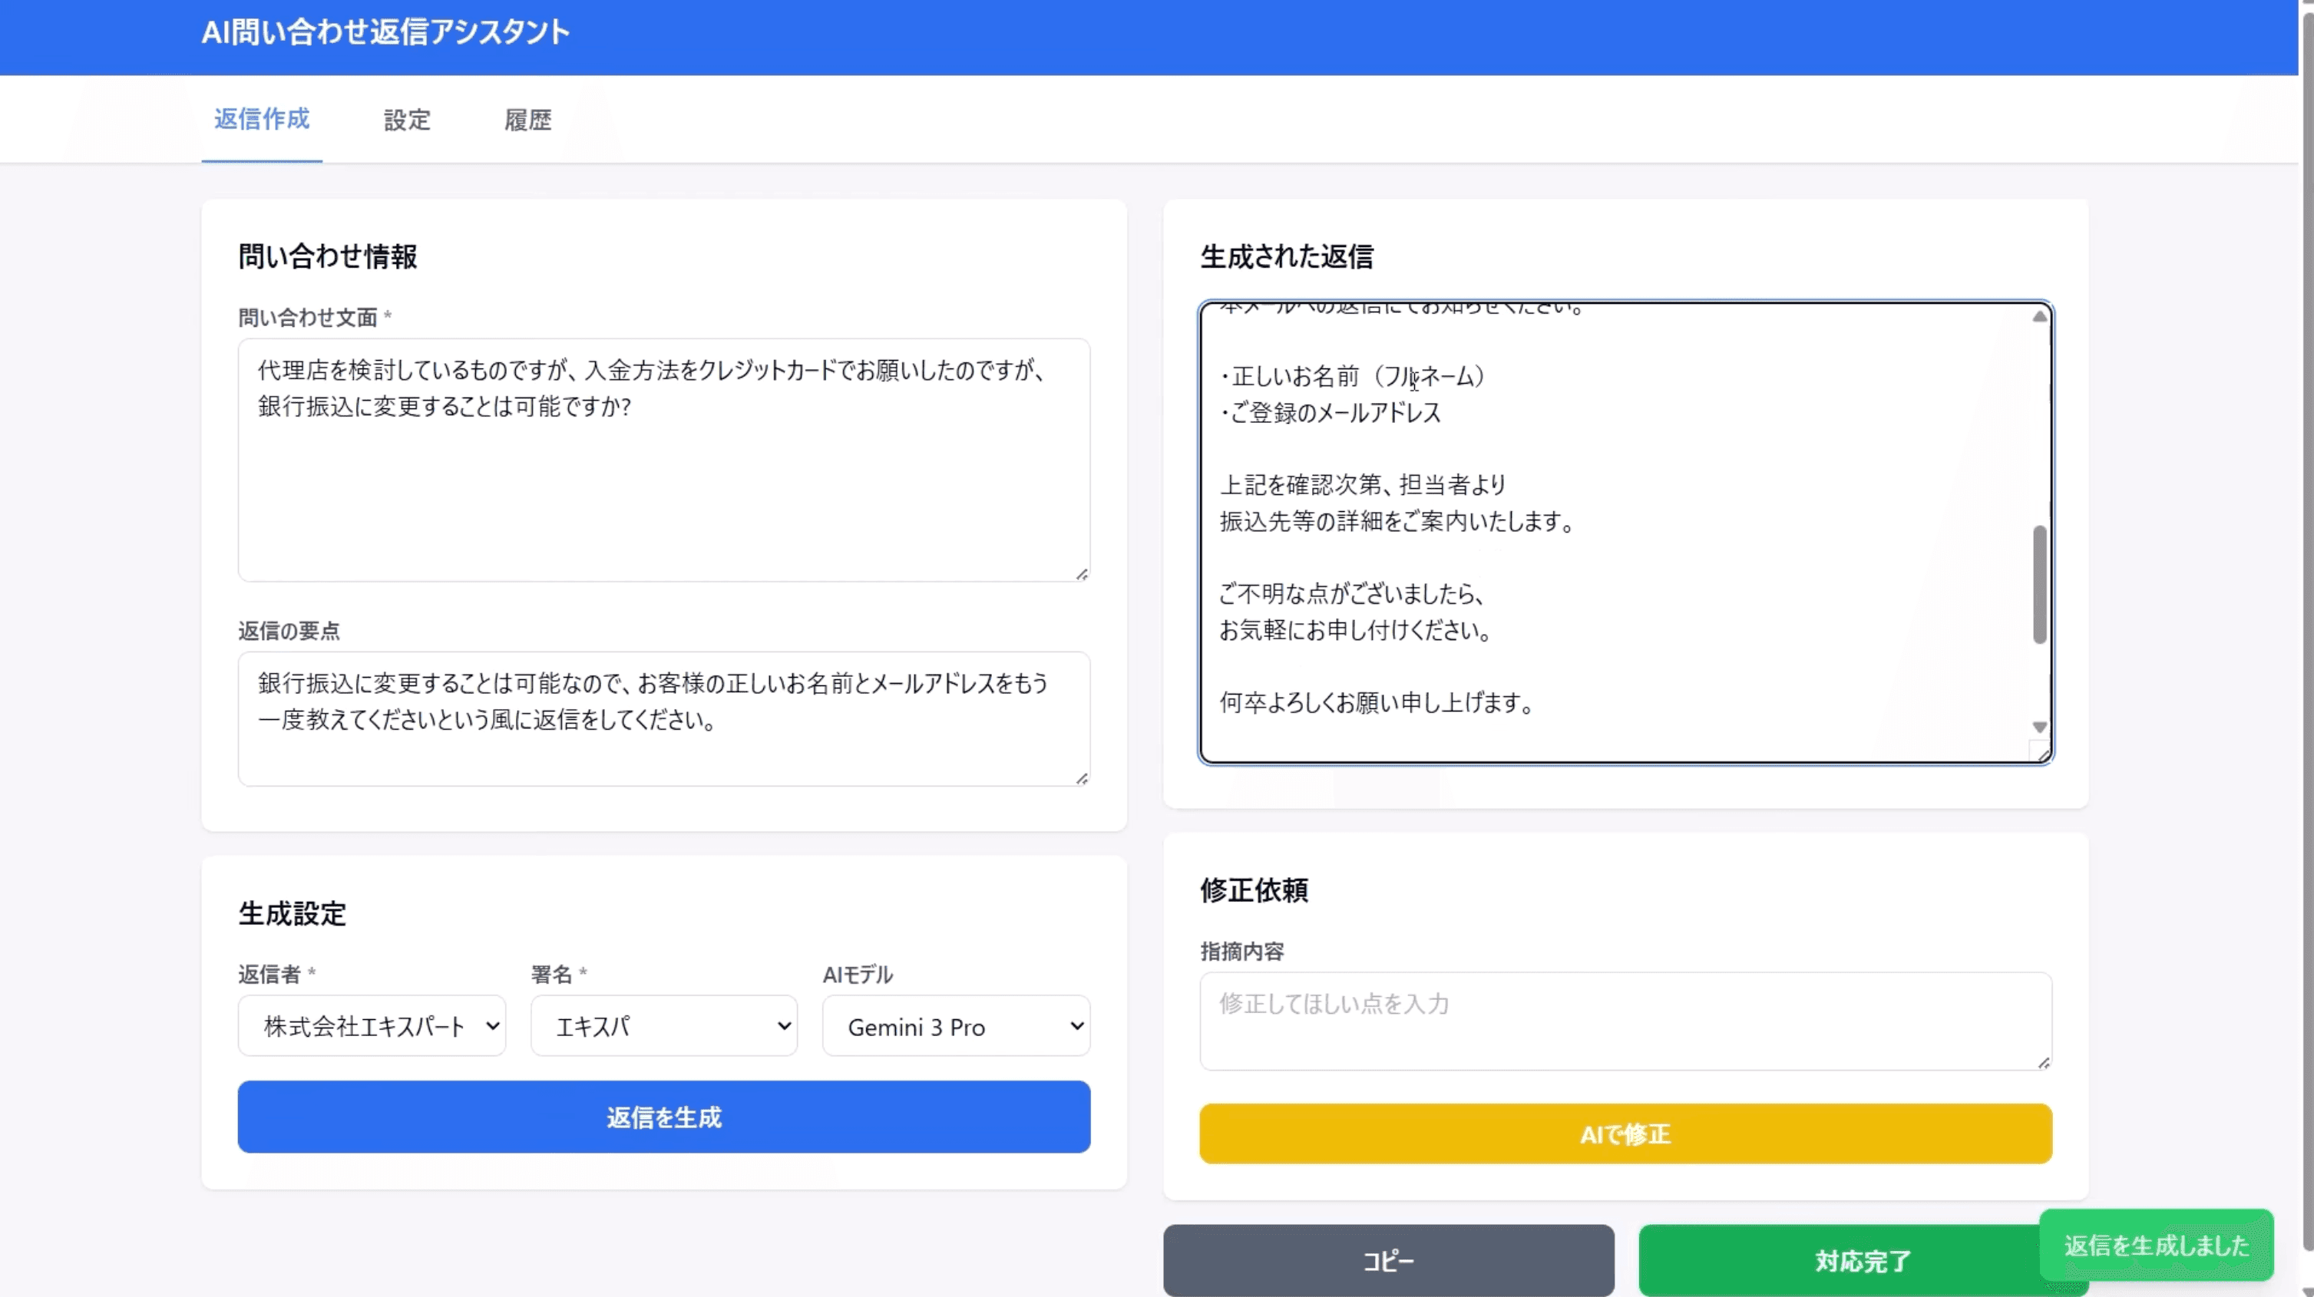Click the コピー button
Screen dimensions: 2314x1297
[1387, 1261]
